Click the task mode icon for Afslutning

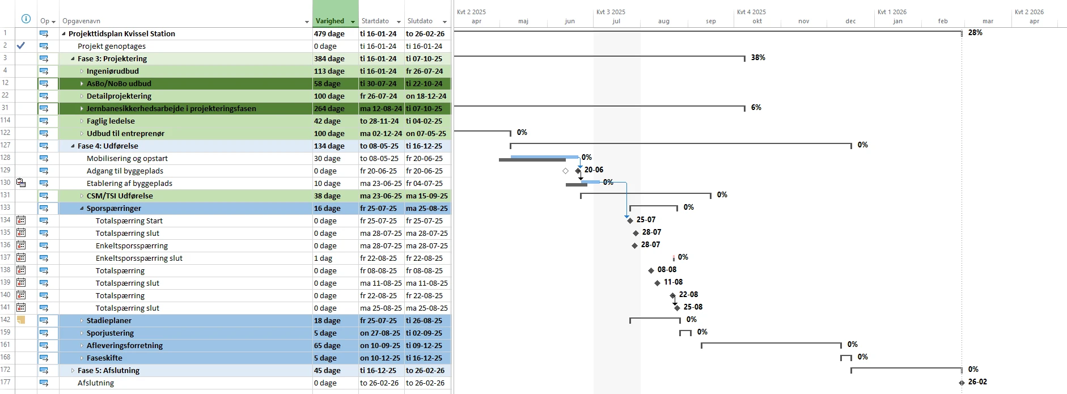pos(44,383)
